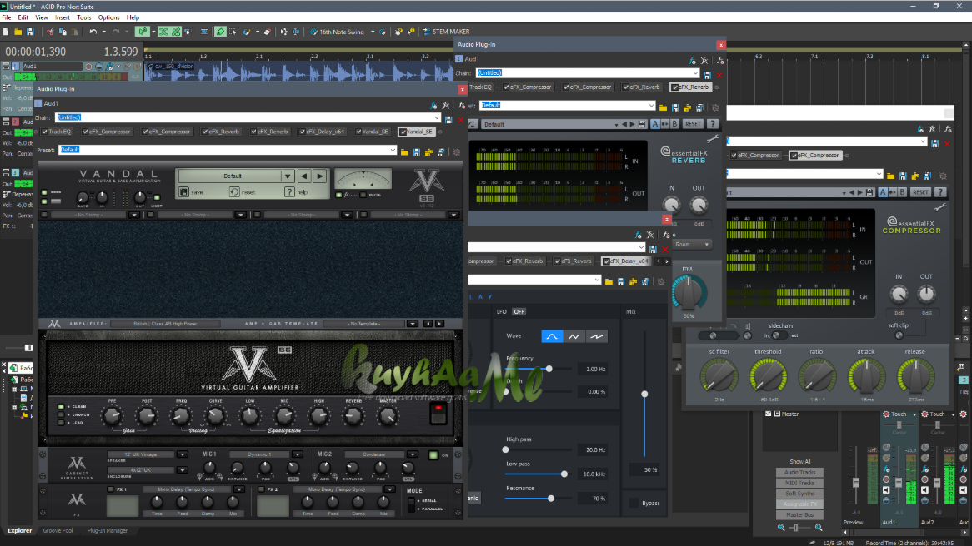Toggle selected eFX_Reverb checkbox in Reverb window chain
The height and width of the screenshot is (546, 972).
(x=675, y=87)
